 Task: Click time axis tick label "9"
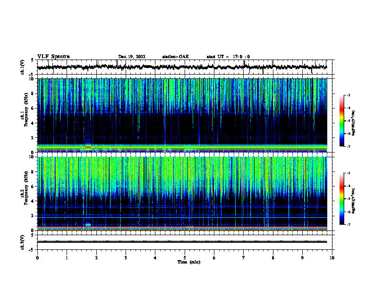(302, 258)
